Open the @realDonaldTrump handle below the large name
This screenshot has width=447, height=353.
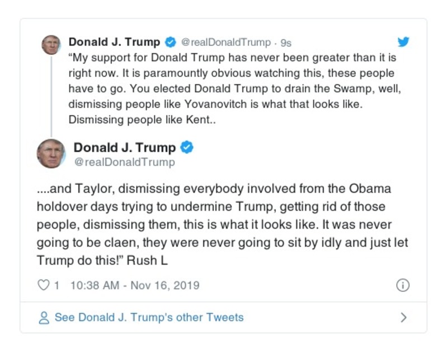pyautogui.click(x=124, y=162)
